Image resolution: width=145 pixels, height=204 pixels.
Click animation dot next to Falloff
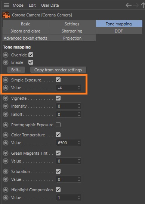click(6, 114)
